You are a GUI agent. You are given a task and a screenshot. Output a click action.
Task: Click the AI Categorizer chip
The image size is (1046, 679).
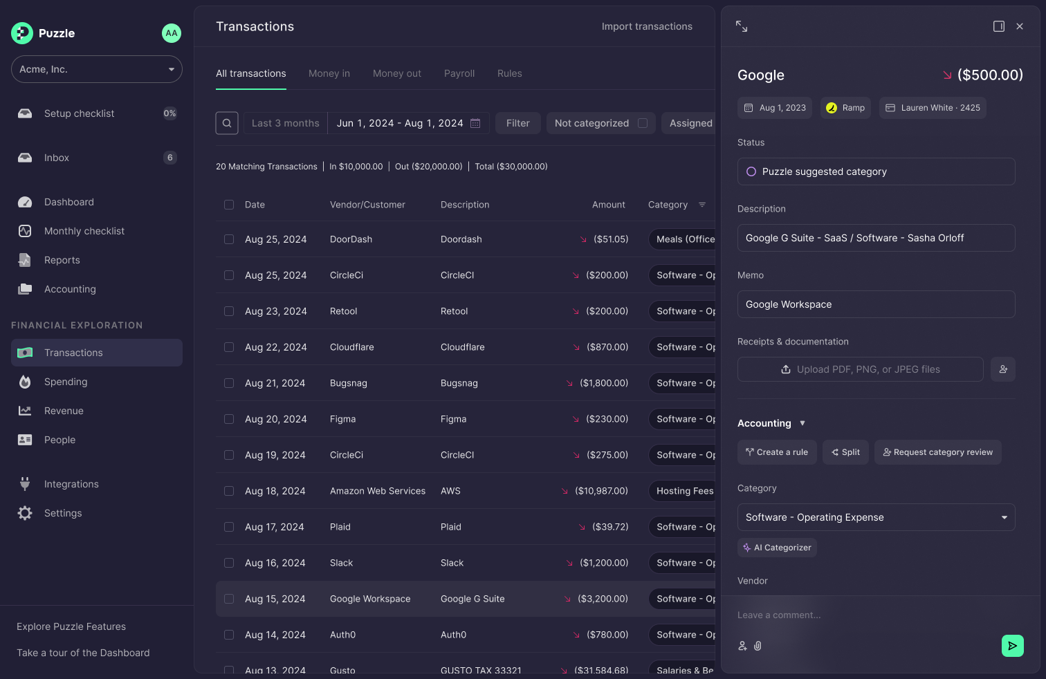click(777, 548)
